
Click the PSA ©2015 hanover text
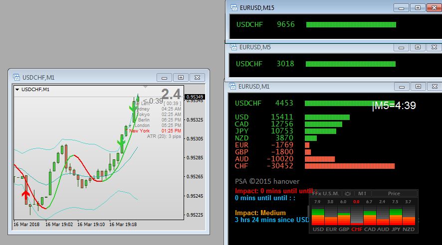267,181
